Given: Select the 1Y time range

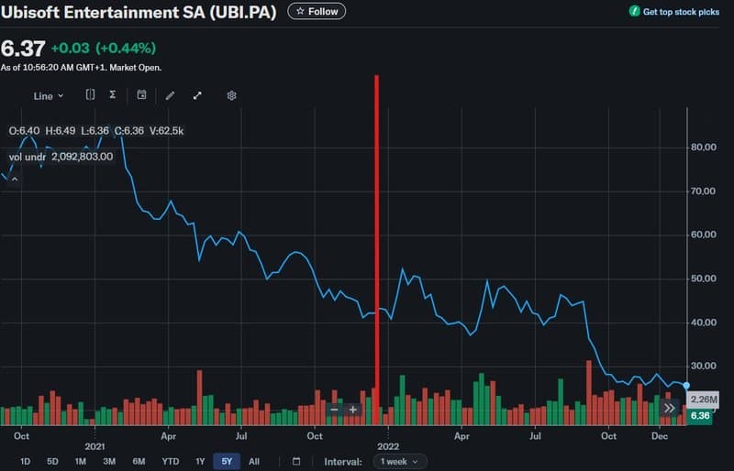Looking at the screenshot, I should tap(200, 461).
